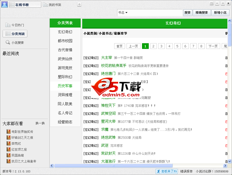Click 换一换 to refresh recommendations
This screenshot has width=232, height=175.
[x=40, y=123]
